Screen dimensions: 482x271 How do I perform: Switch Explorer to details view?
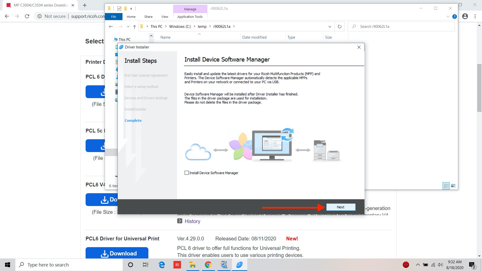(x=446, y=186)
